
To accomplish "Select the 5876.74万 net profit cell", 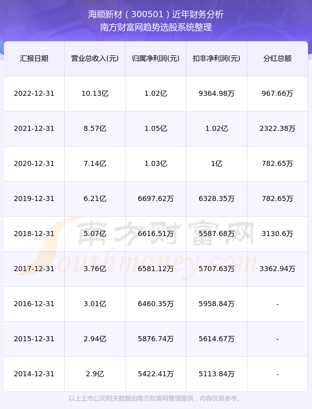I will click(156, 339).
